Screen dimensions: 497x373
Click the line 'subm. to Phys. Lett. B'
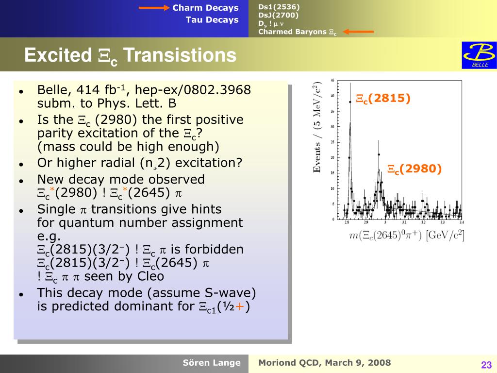click(106, 103)
